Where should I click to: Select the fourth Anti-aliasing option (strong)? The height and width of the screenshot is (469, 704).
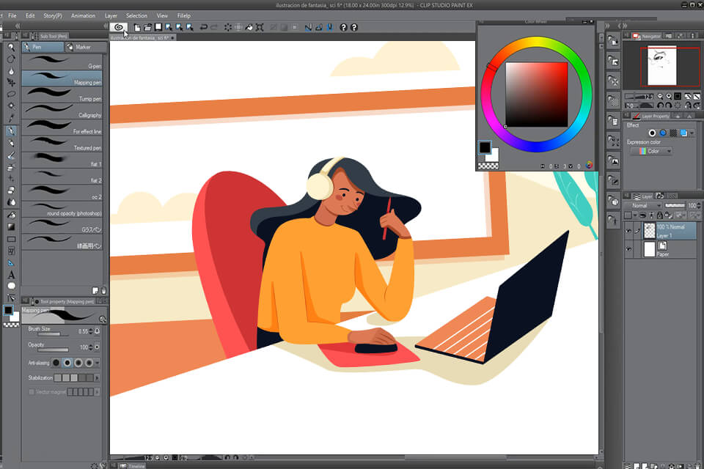(x=89, y=363)
